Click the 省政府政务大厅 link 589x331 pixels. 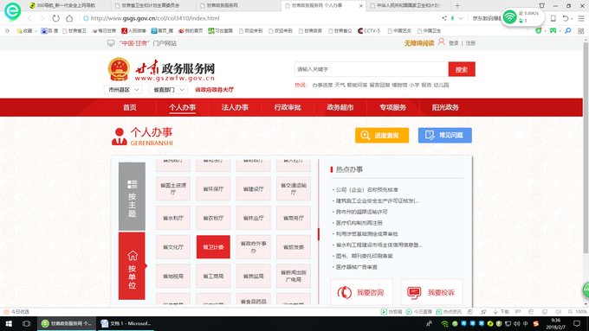pos(214,90)
